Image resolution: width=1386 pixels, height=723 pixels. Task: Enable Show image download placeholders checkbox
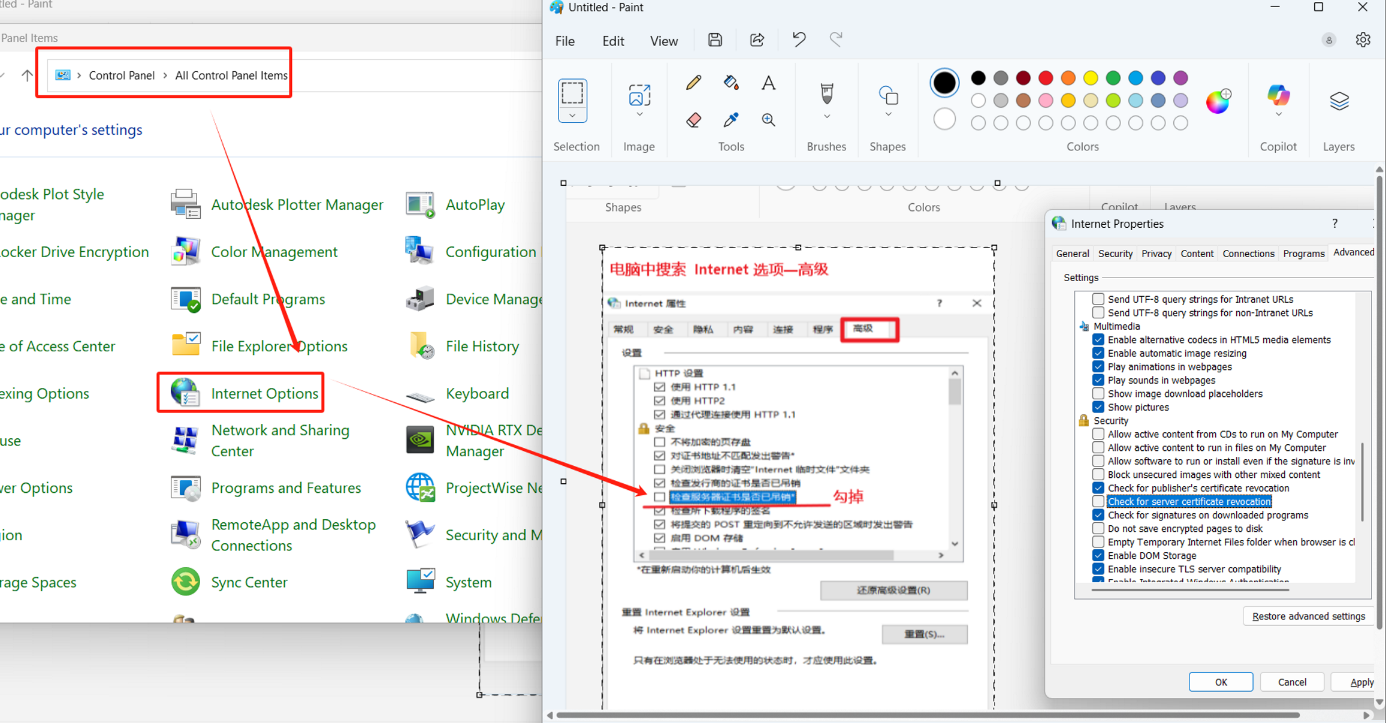coord(1098,394)
